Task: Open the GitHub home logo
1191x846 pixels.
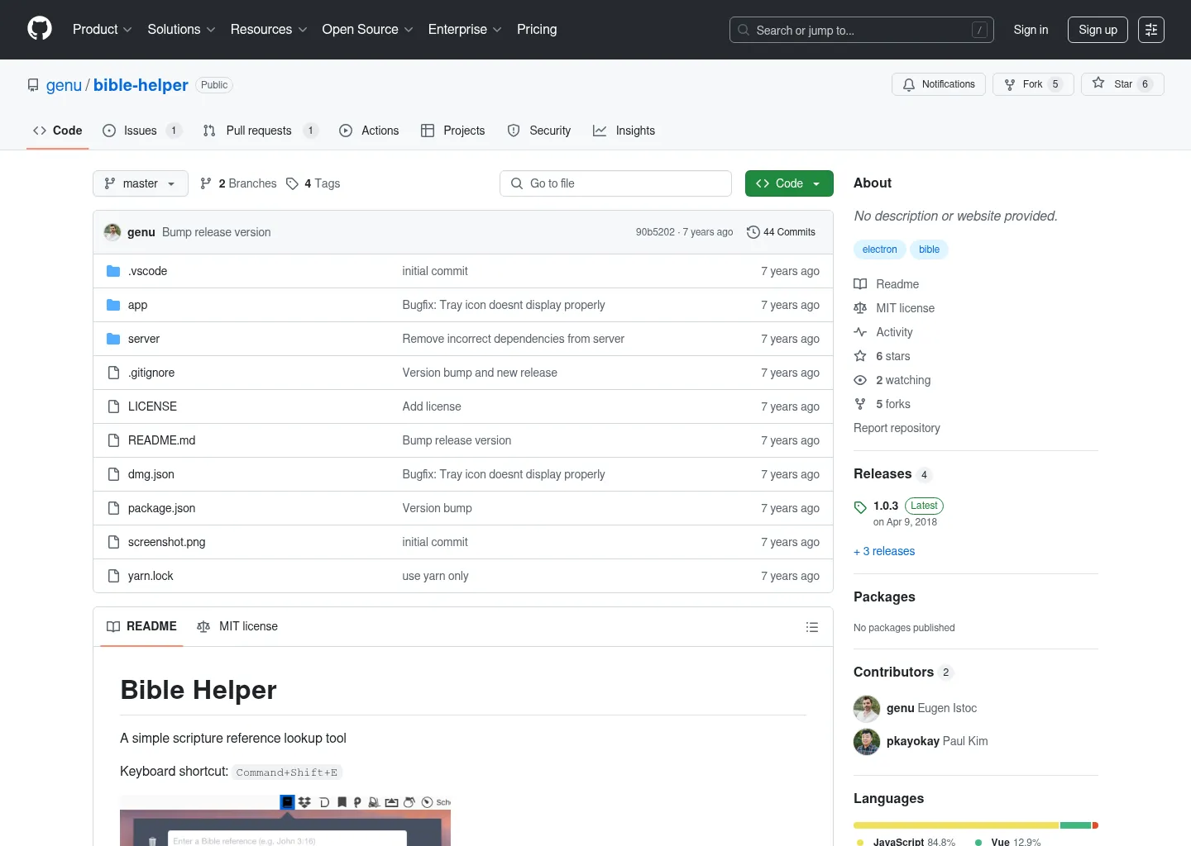Action: (40, 29)
